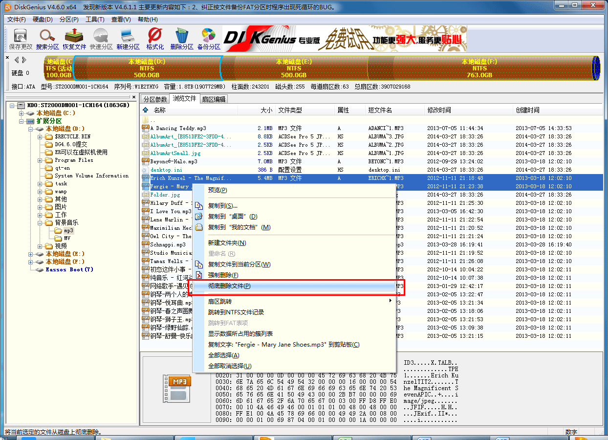608x440 pixels.
Task: Click the 恢复文件 toolbar icon
Action: pyautogui.click(x=74, y=36)
